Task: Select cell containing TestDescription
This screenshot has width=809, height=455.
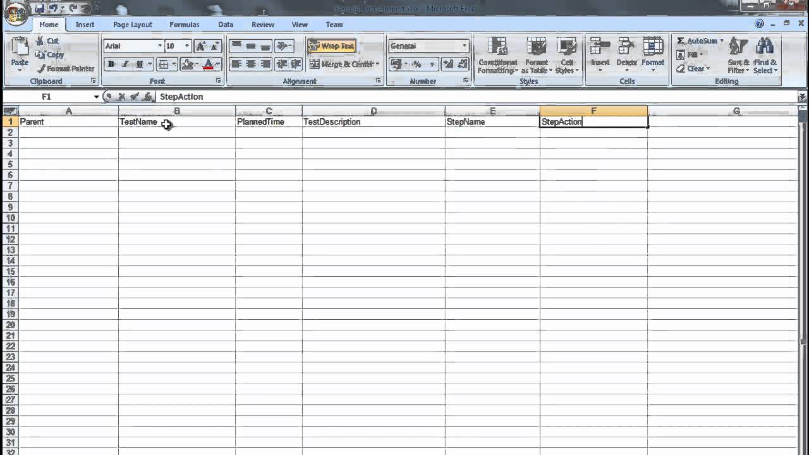Action: click(x=374, y=122)
